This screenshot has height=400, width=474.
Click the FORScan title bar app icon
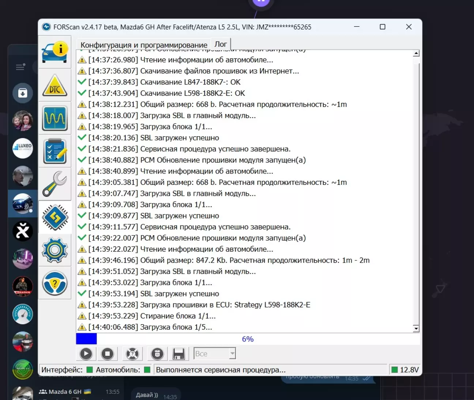[x=46, y=27]
